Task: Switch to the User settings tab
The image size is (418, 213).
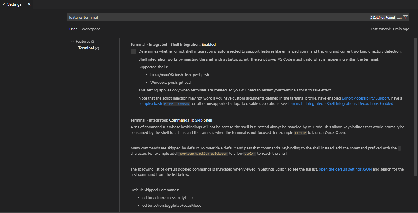Action: pos(73,29)
